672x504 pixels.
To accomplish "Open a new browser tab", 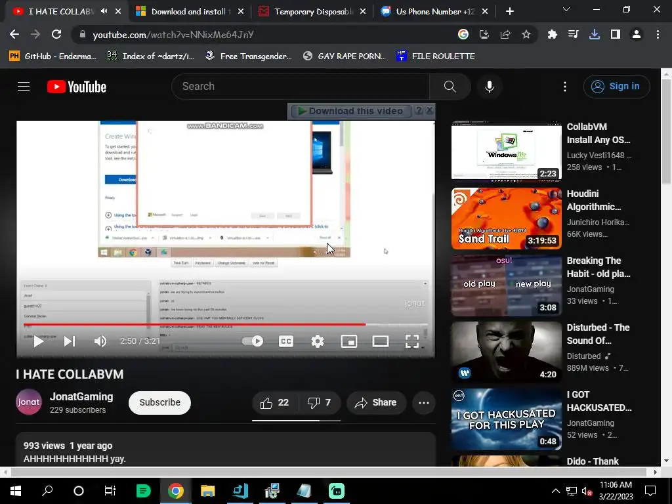I will [509, 12].
